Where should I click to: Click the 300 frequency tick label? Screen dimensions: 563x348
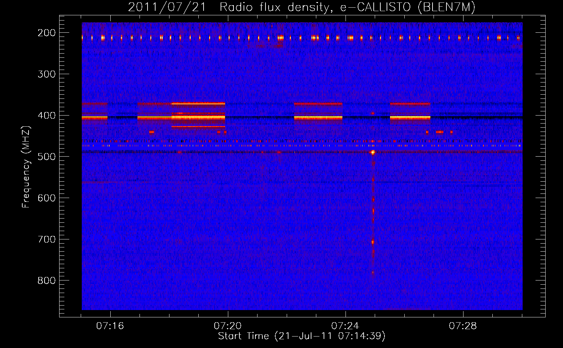(47, 74)
